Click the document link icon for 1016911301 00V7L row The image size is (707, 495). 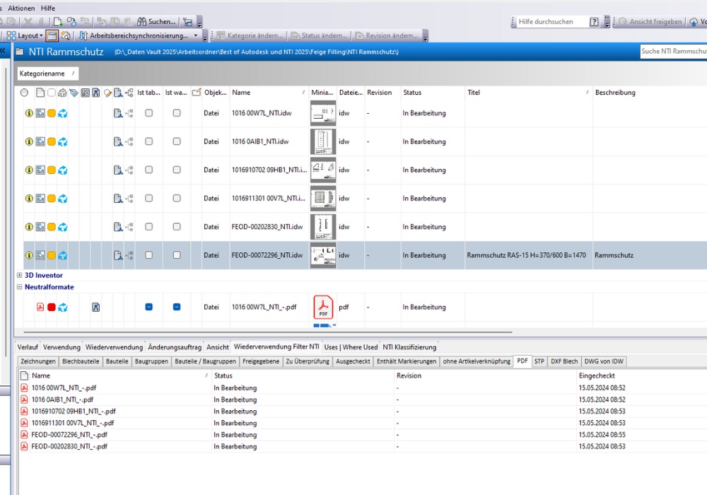(x=118, y=199)
